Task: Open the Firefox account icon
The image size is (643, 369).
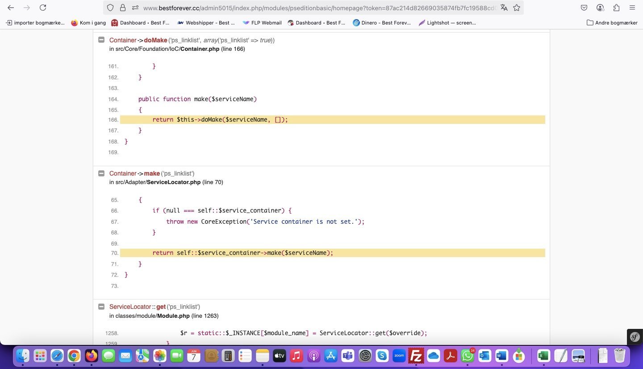Action: (600, 8)
